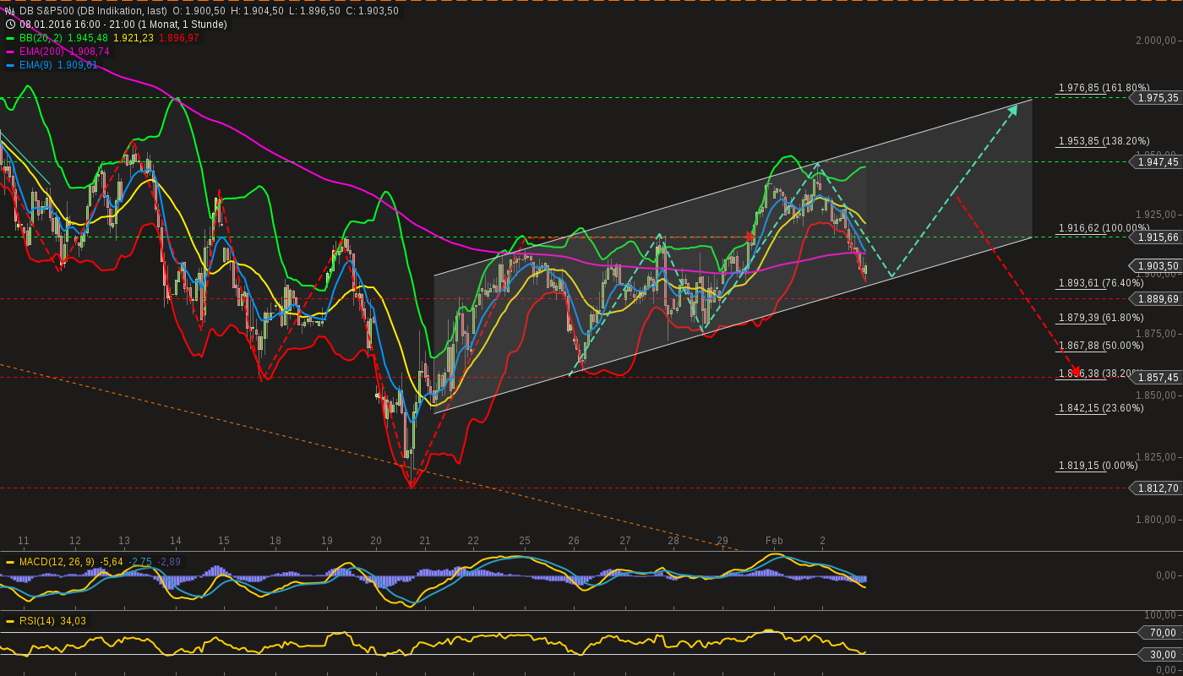Click the '22' date on the time axis
This screenshot has height=676, width=1183.
473,541
